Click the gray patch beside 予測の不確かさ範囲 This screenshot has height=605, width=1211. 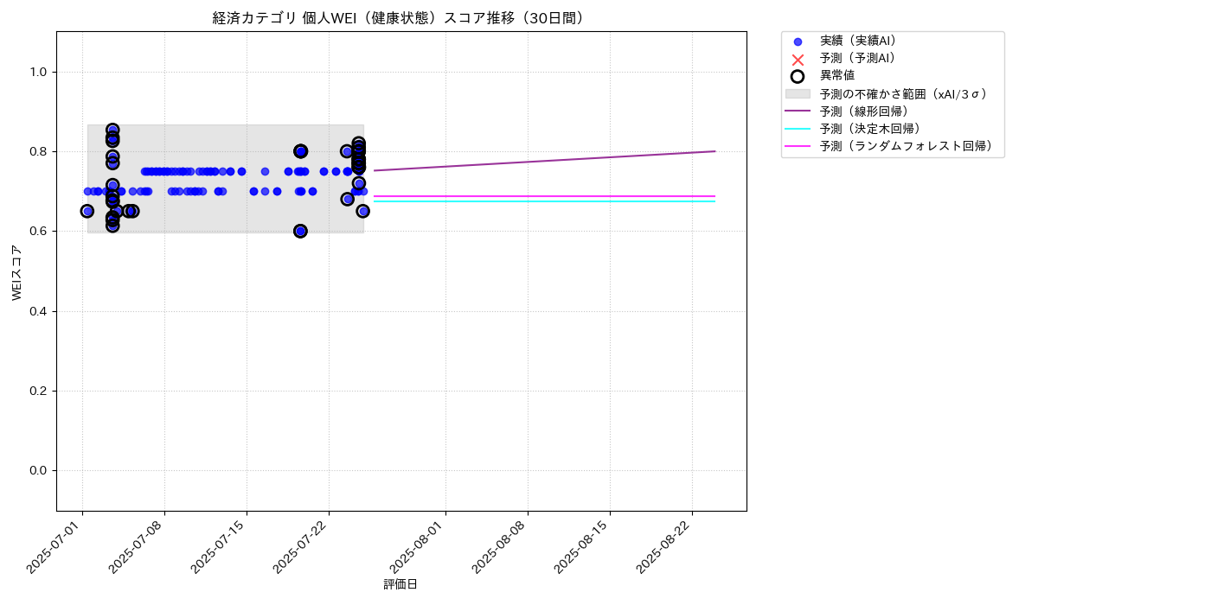click(x=798, y=93)
